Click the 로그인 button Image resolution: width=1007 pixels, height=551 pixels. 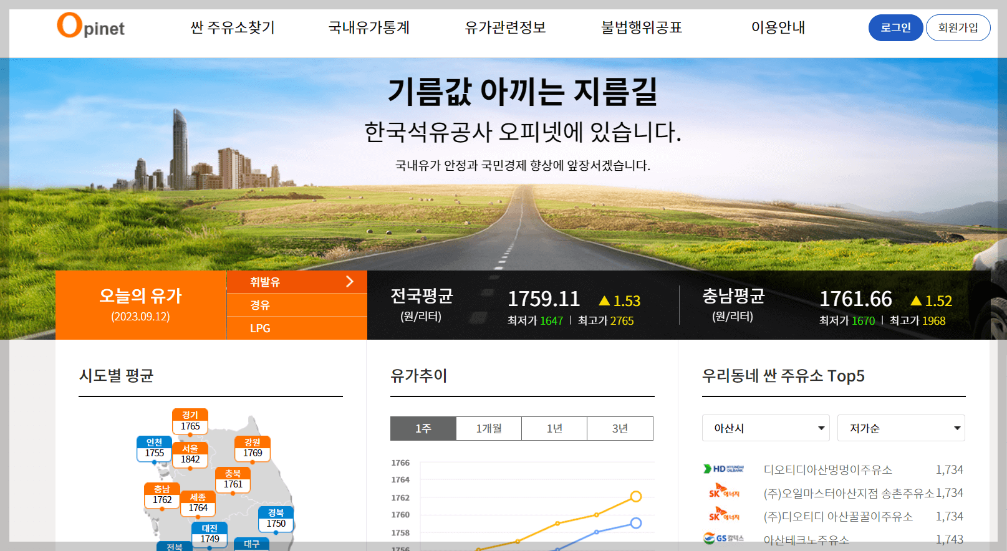click(895, 27)
